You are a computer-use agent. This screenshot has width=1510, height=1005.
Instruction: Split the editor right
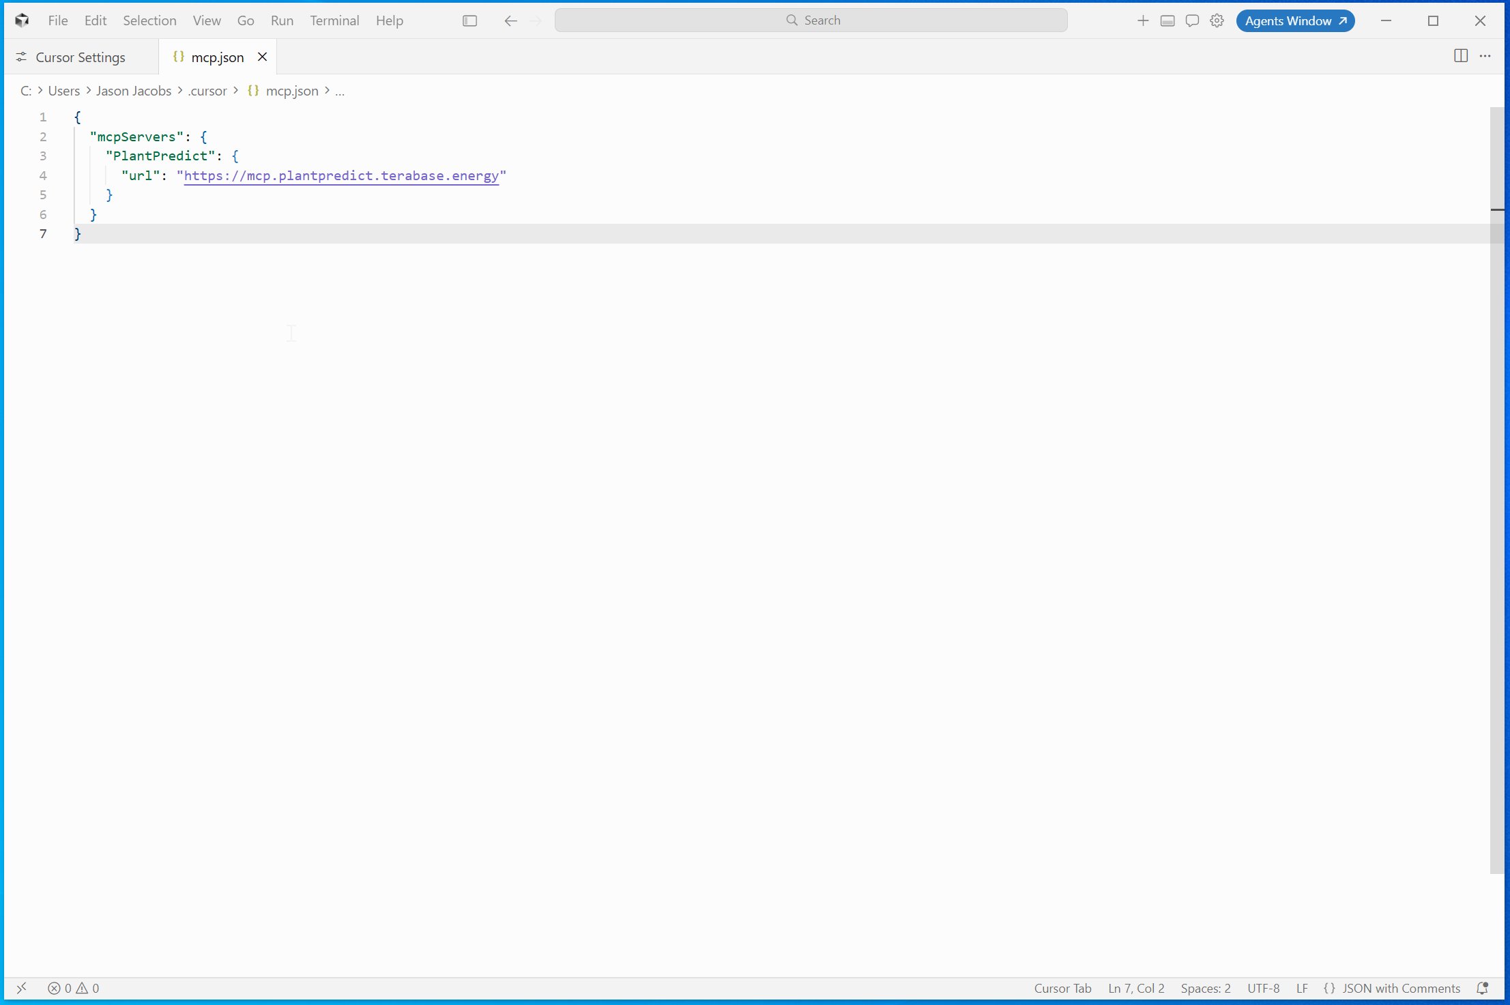[1461, 56]
